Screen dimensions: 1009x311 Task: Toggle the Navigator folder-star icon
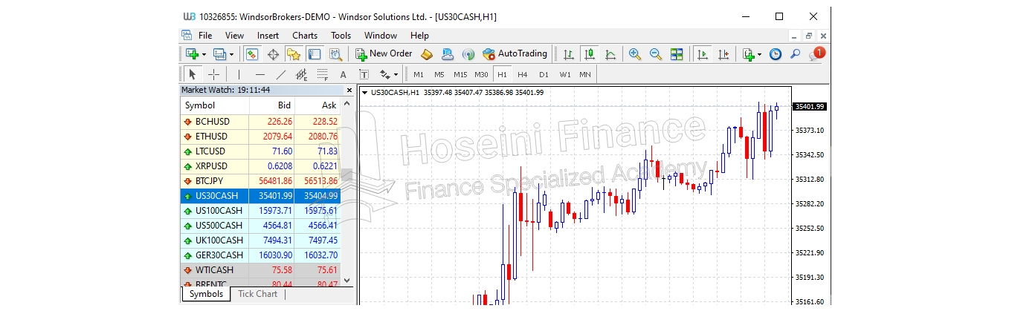pyautogui.click(x=294, y=54)
